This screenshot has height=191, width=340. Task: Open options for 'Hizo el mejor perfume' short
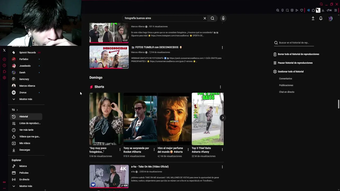pos(188,150)
